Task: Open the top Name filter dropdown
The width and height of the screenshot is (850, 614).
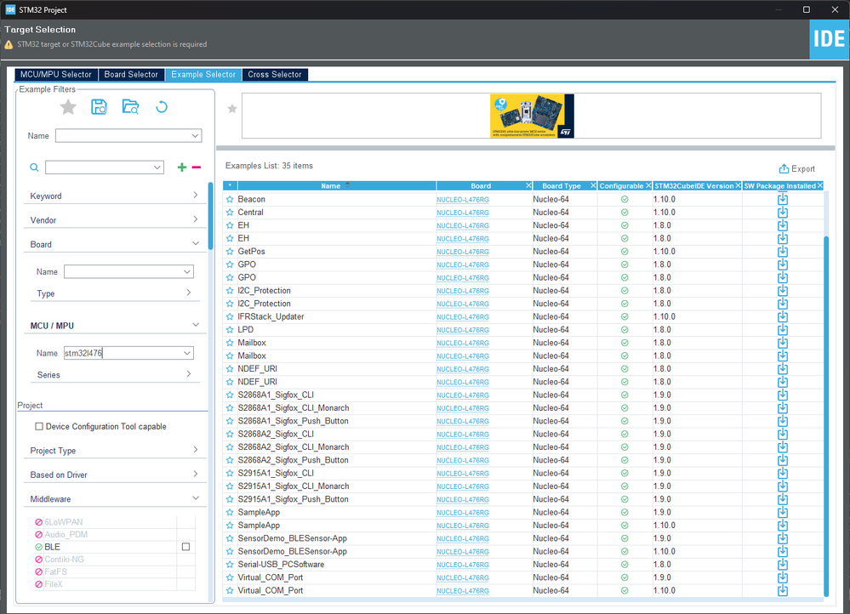Action: pos(195,135)
